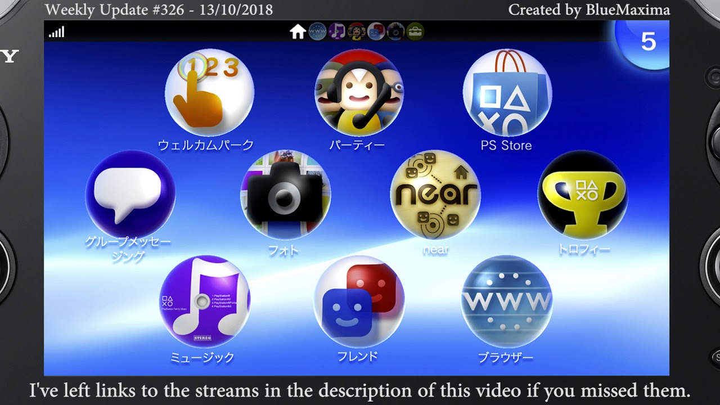This screenshot has height=405, width=720.
Task: Open the Trophies gold cup bubble
Action: coord(583,195)
